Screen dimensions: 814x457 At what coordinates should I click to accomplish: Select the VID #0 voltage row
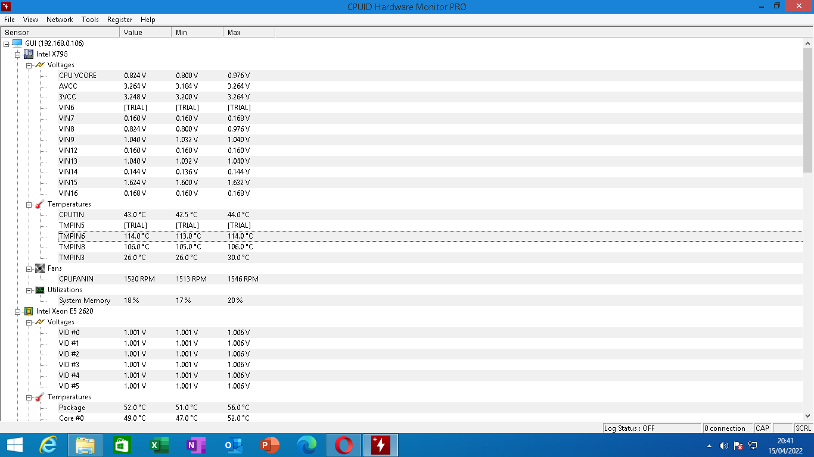430,333
